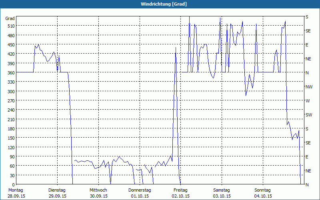Click the 28.09.15 date label
The width and height of the screenshot is (320, 200).
17,196
